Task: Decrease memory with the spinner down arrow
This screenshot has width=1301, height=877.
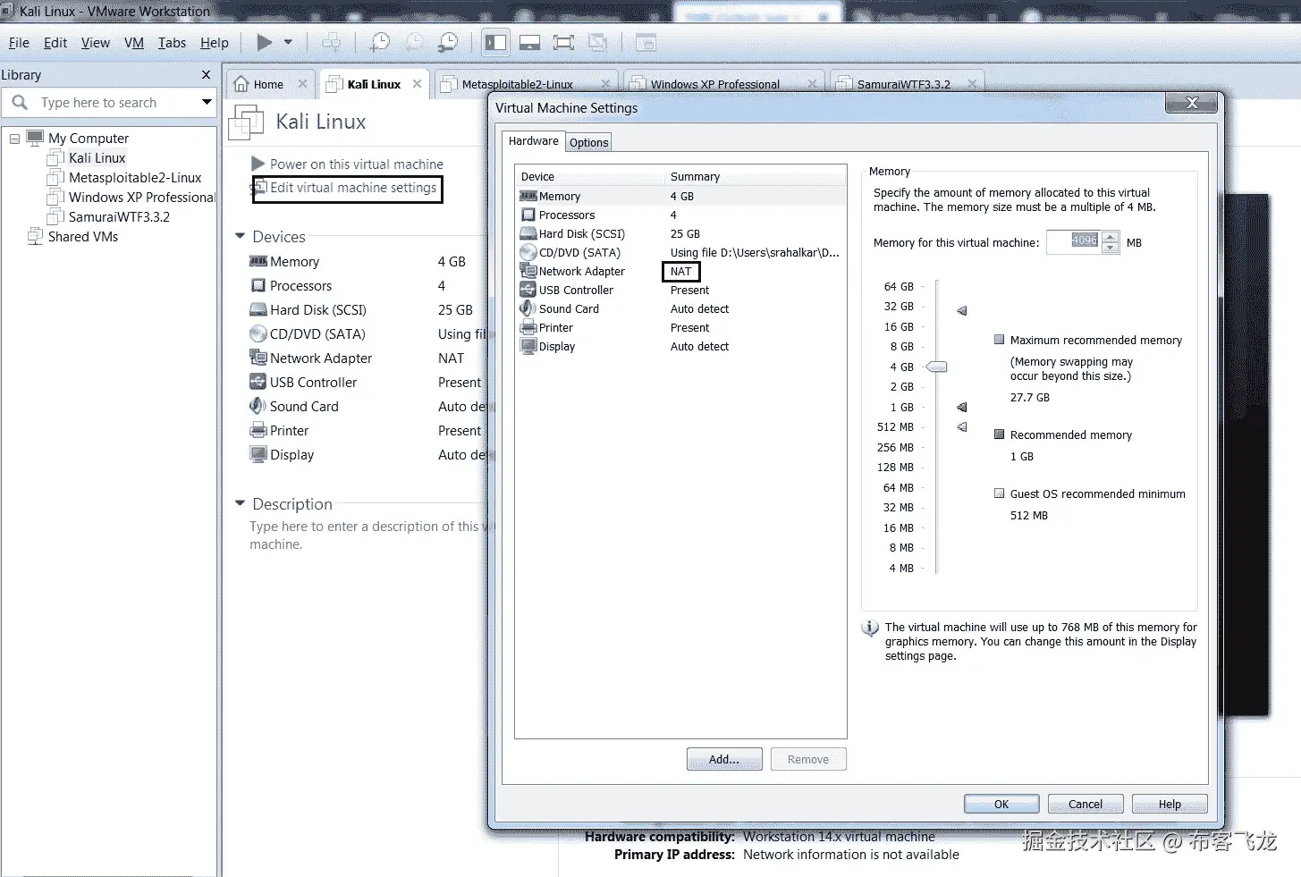Action: [x=1110, y=248]
